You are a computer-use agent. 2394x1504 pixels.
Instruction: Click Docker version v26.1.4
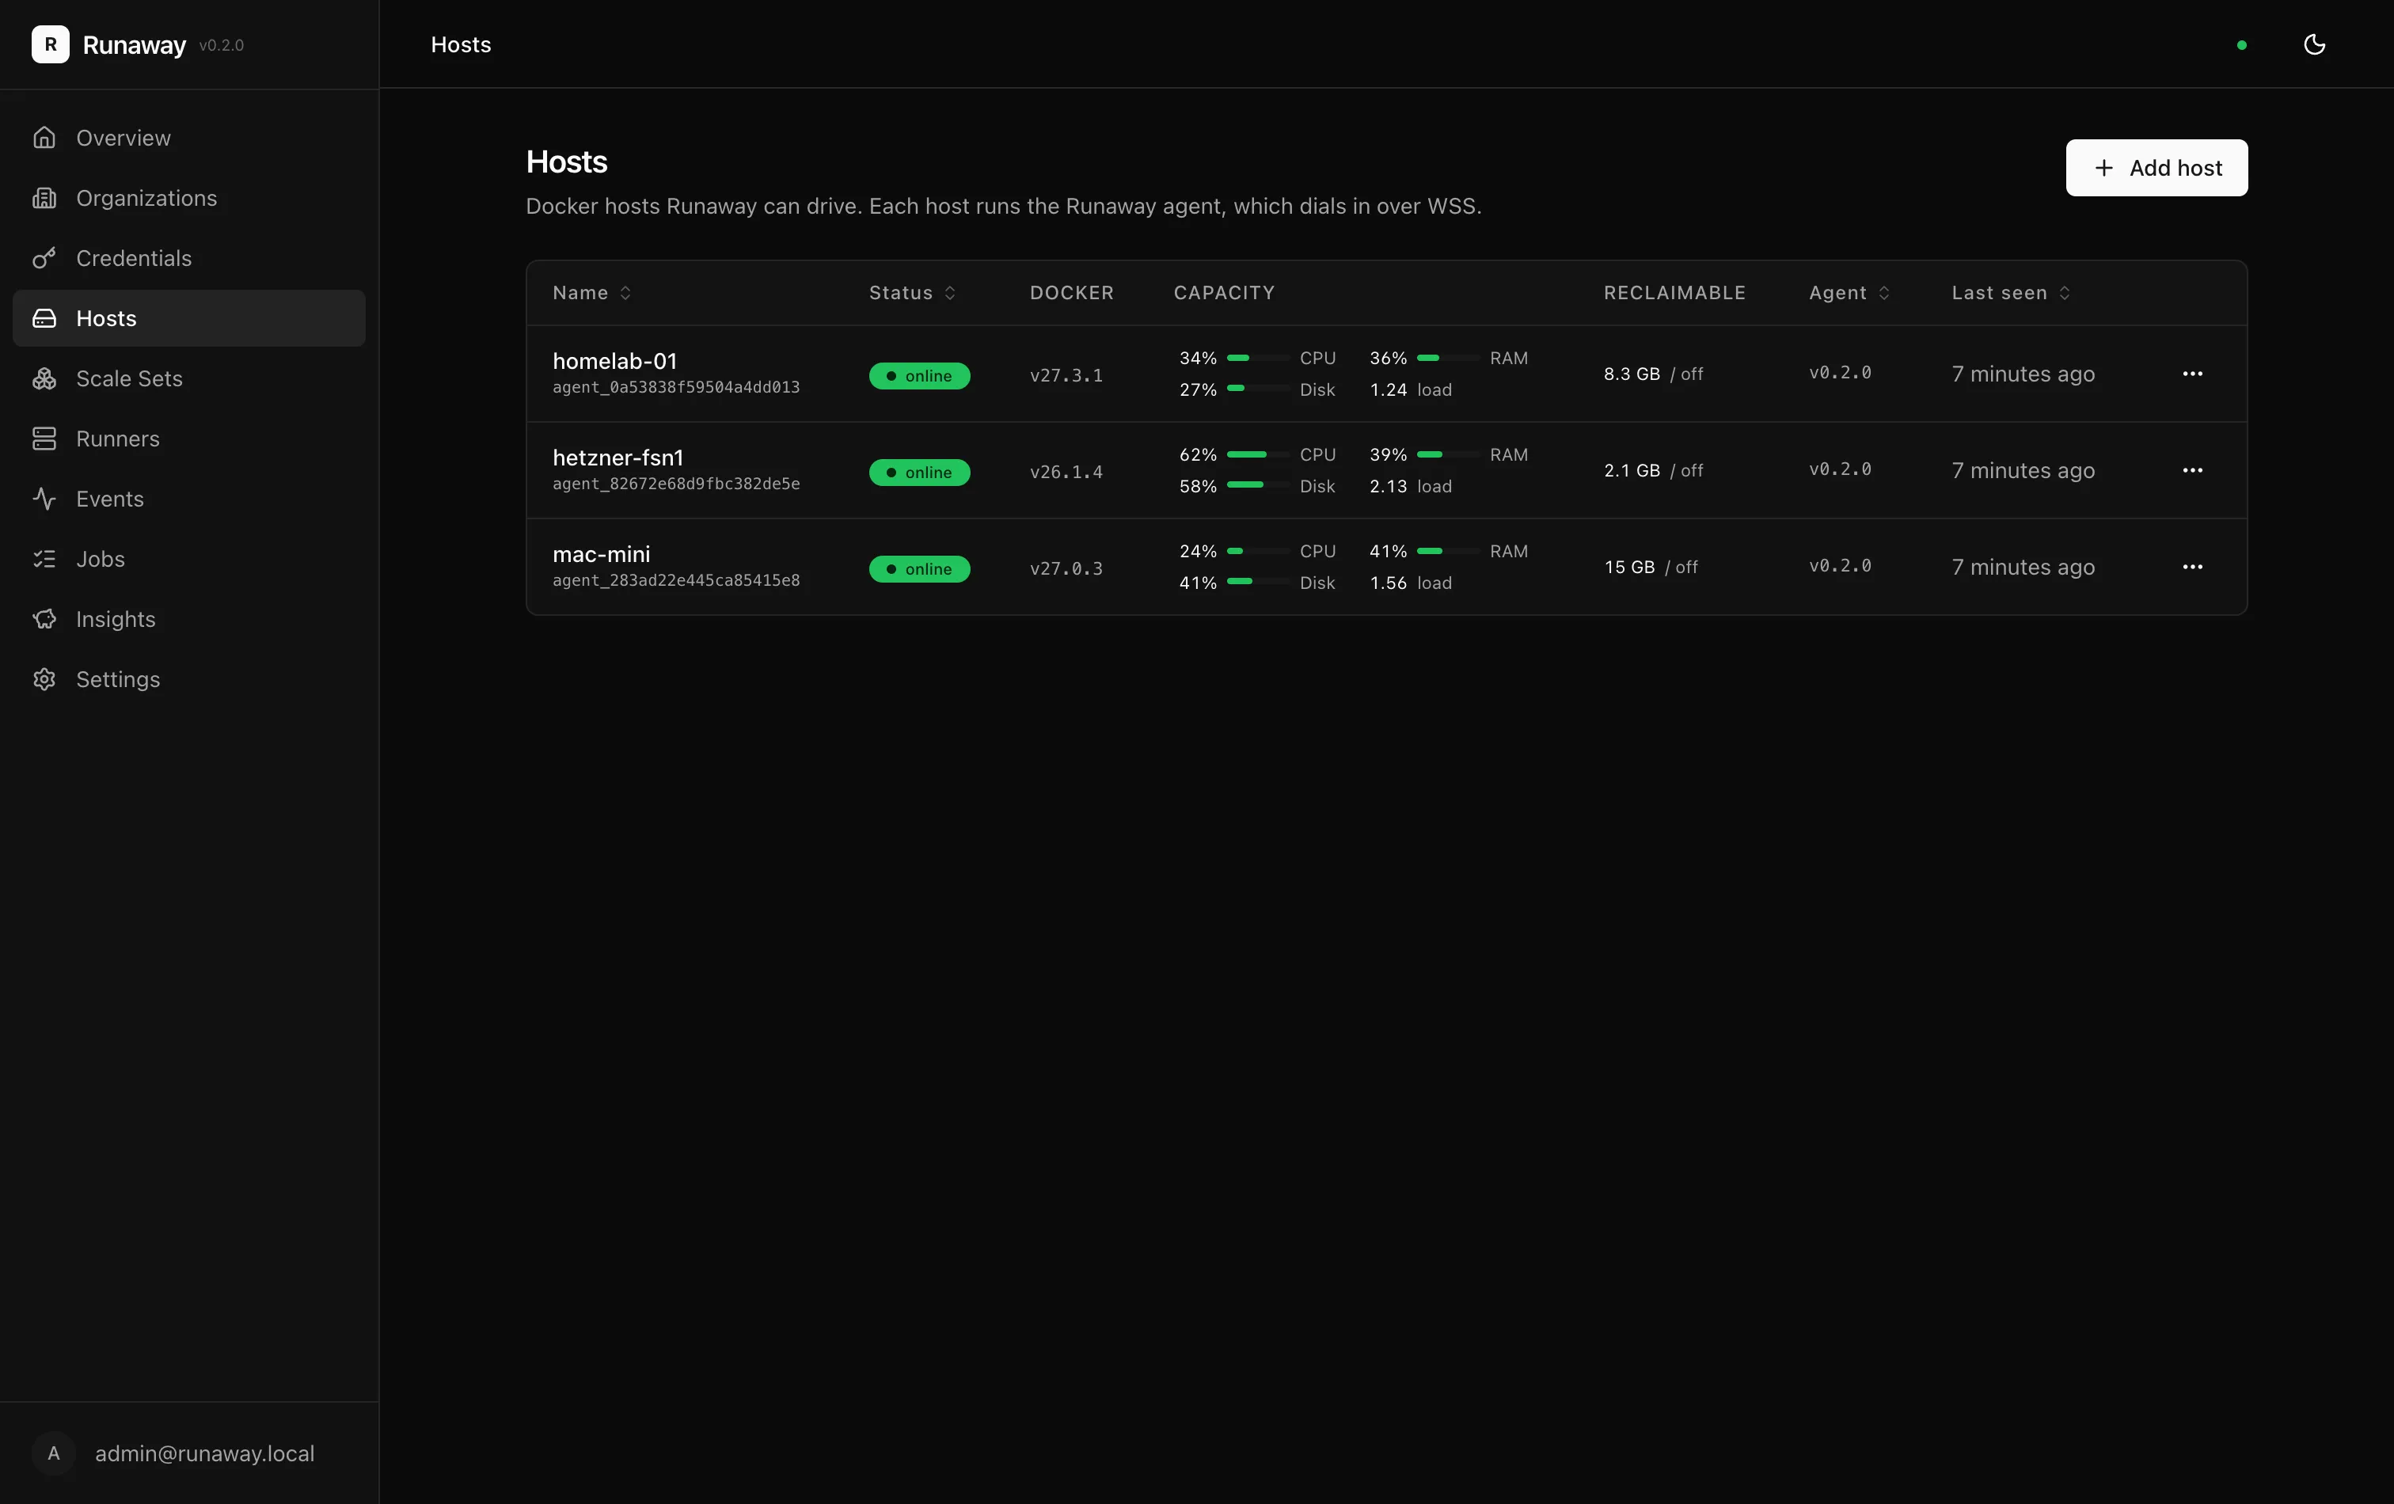1066,472
